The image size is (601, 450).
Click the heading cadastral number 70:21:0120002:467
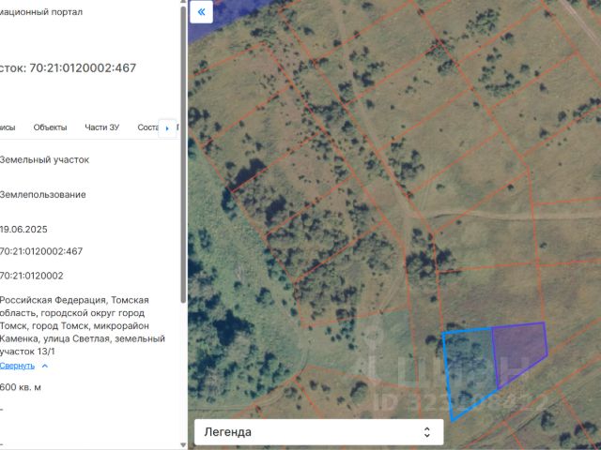point(83,67)
